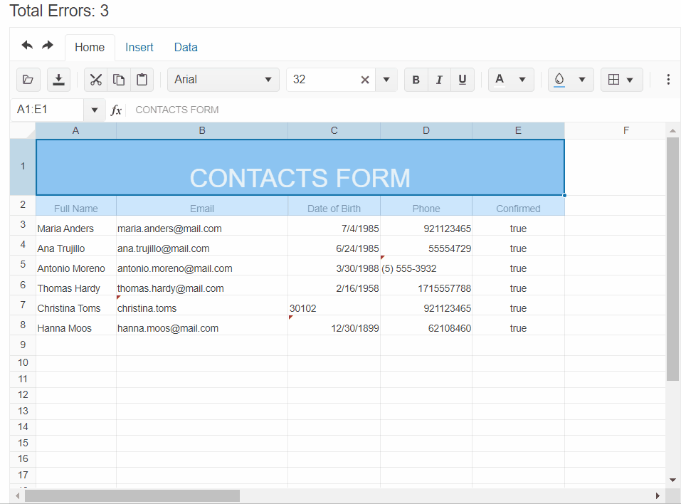Screen dimensions: 681x504
Task: Click the Export download icon
Action: (59, 80)
